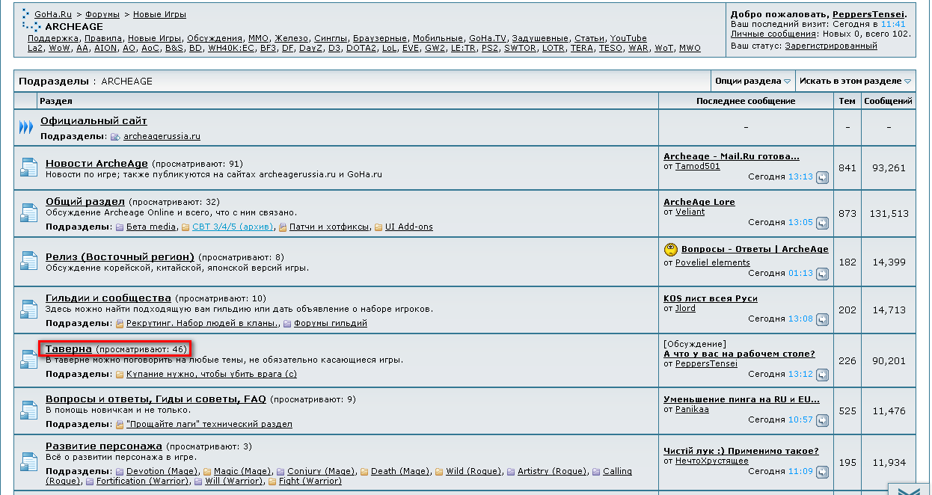Click the go-to-last-post icon next to 13:05

[x=822, y=223]
